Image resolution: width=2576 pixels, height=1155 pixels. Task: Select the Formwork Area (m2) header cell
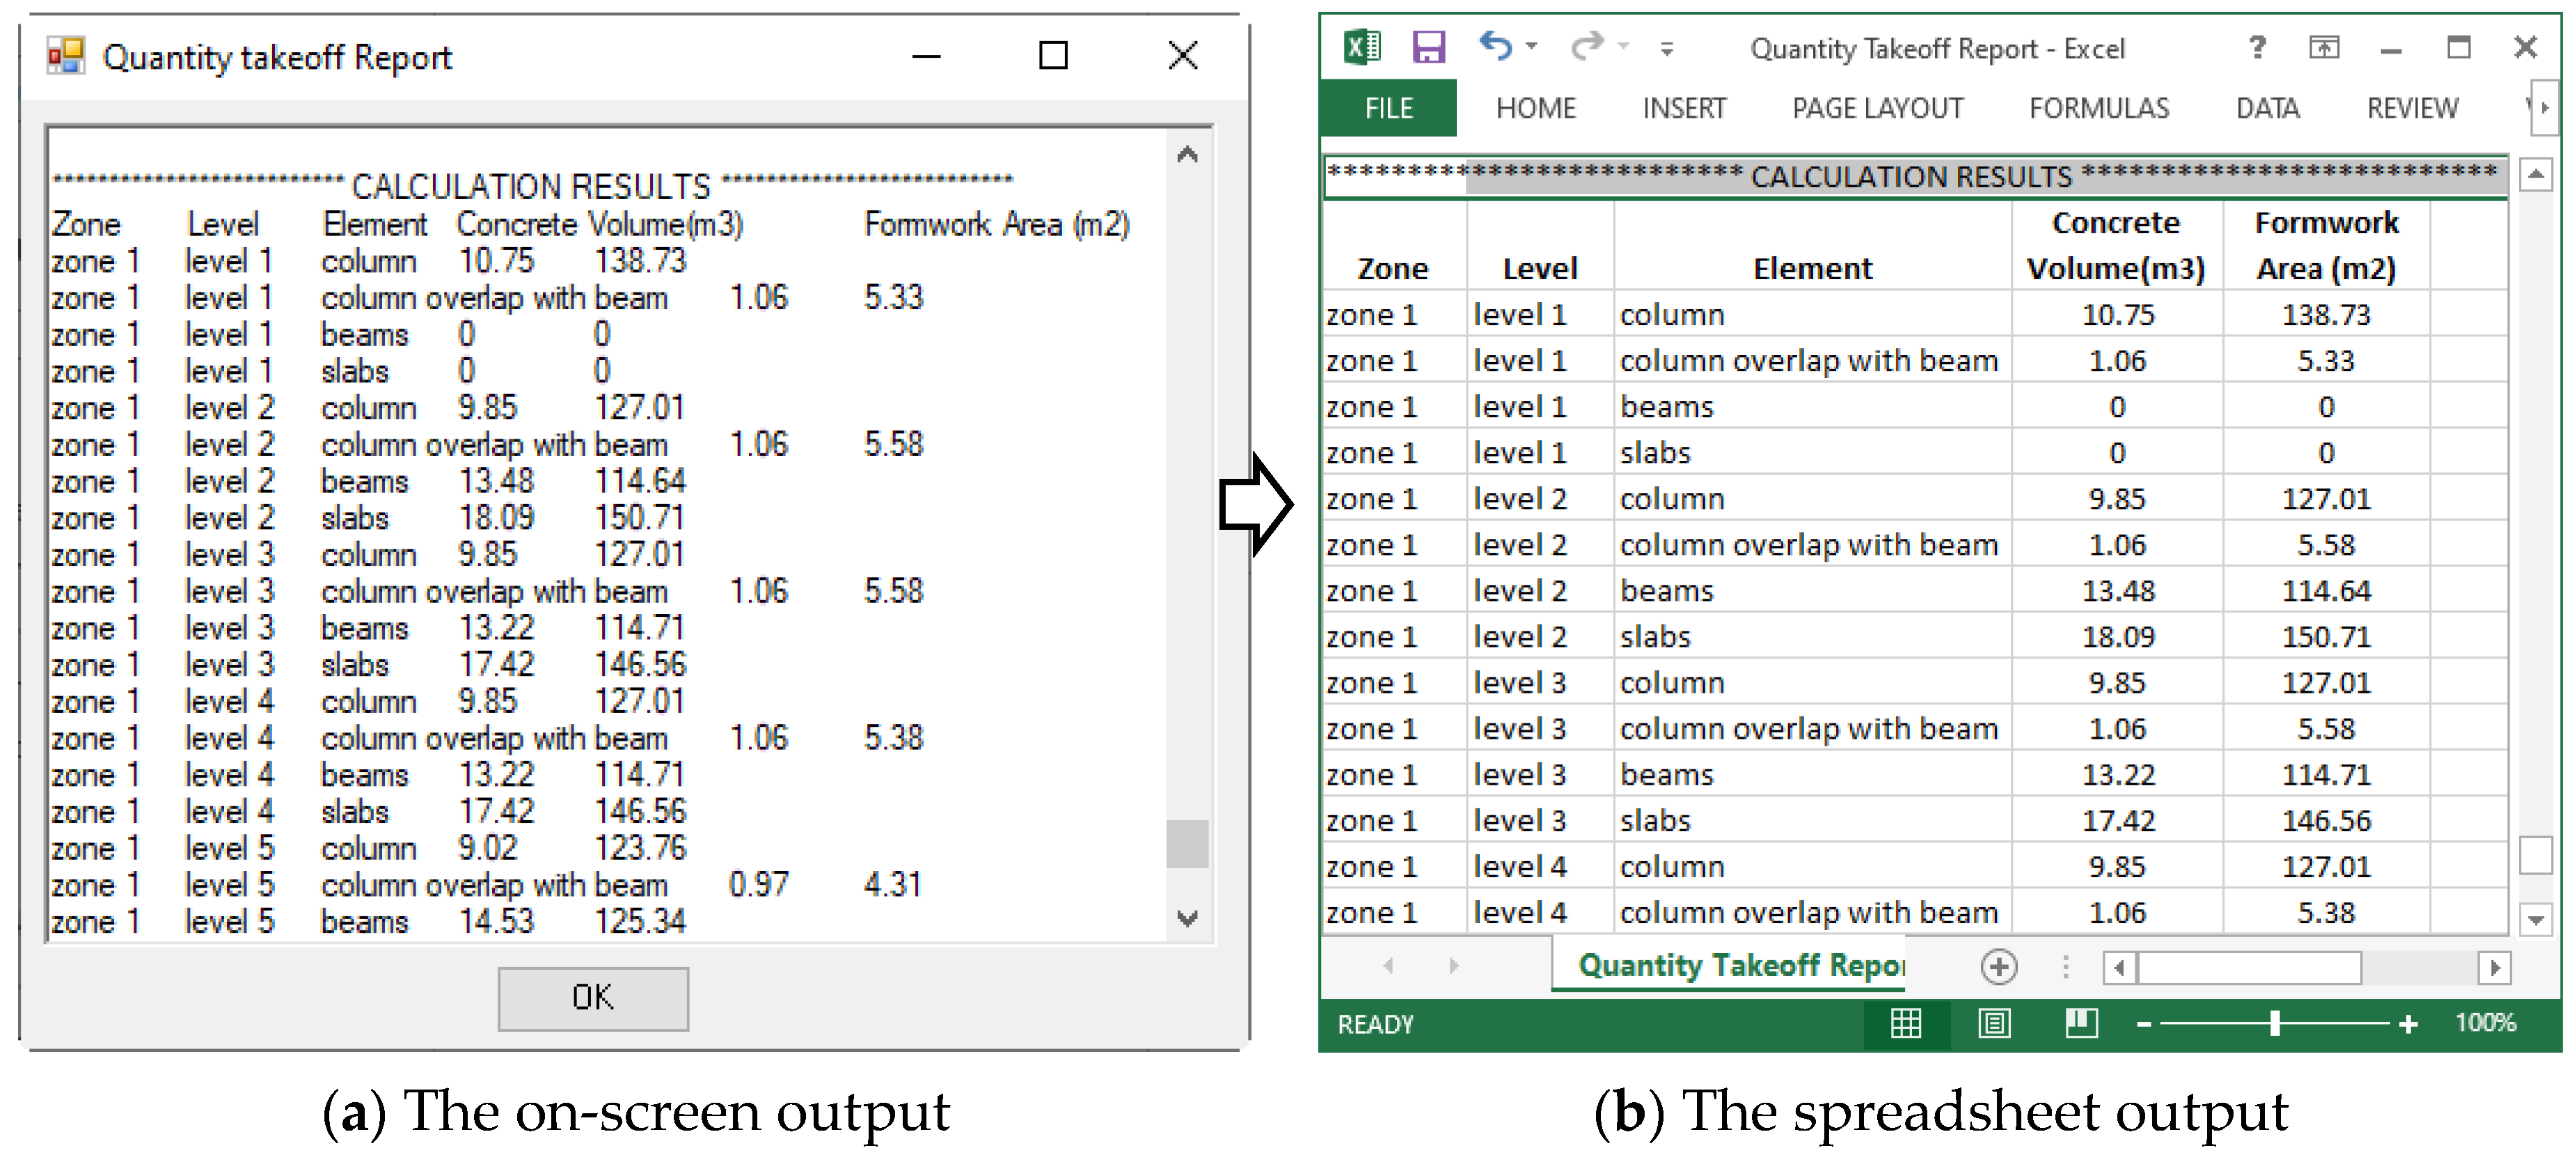click(2326, 245)
